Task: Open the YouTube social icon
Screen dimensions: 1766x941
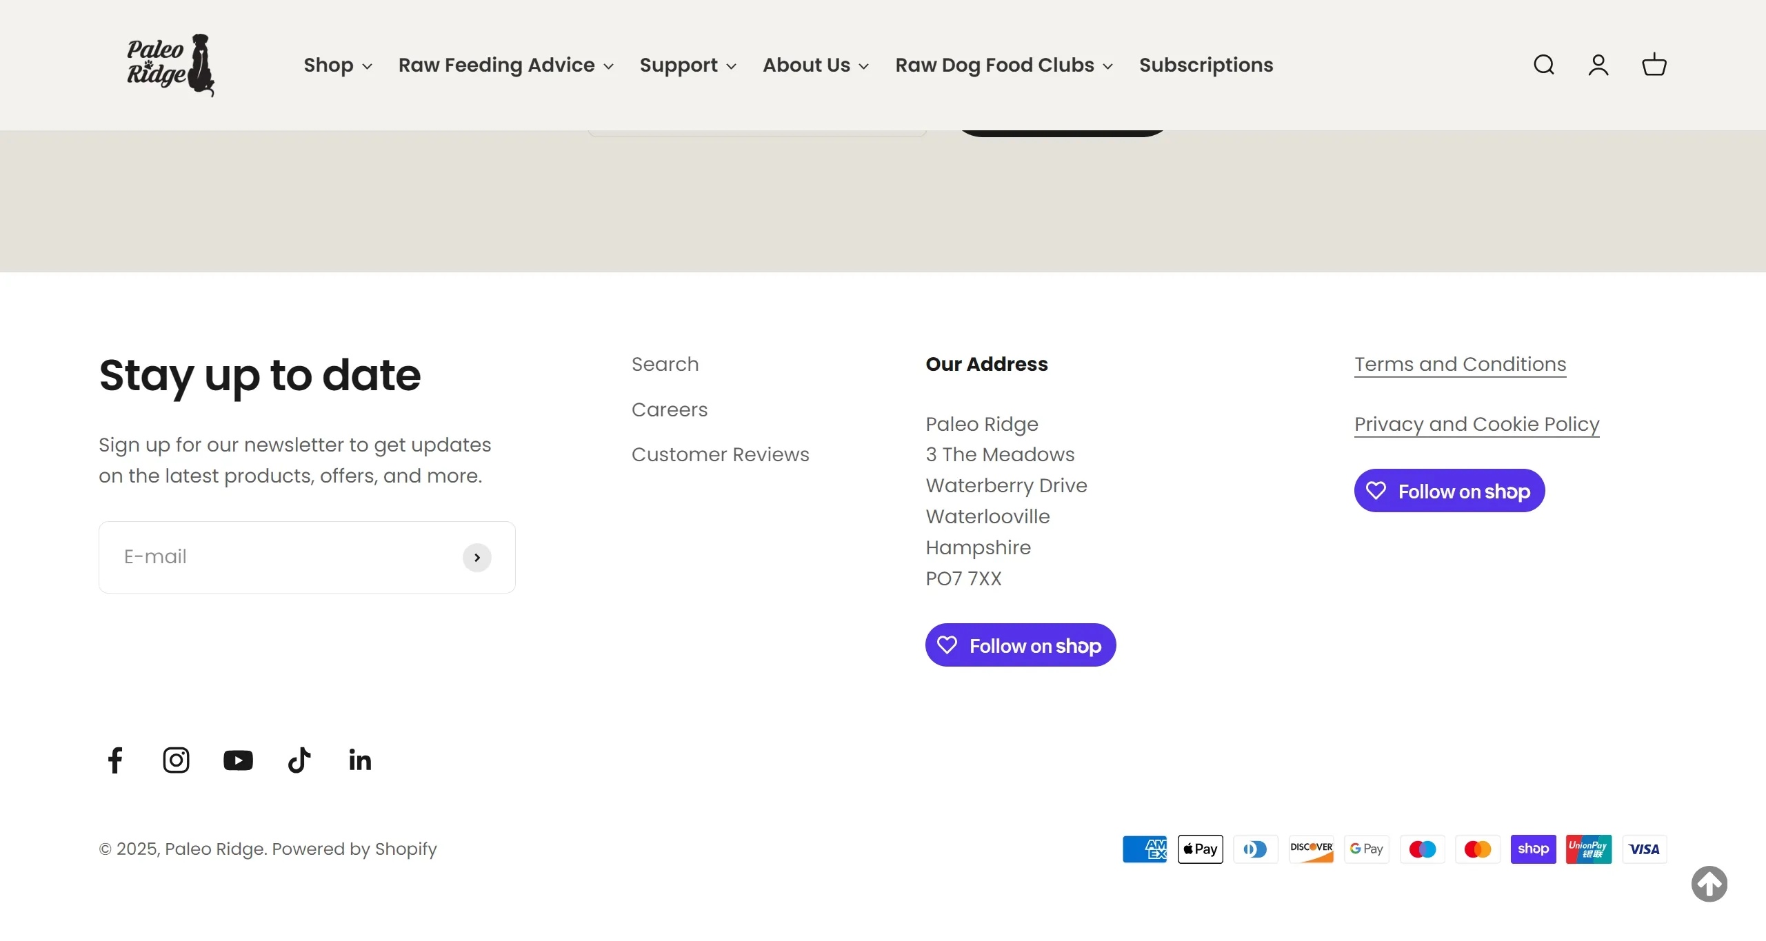Action: click(238, 760)
